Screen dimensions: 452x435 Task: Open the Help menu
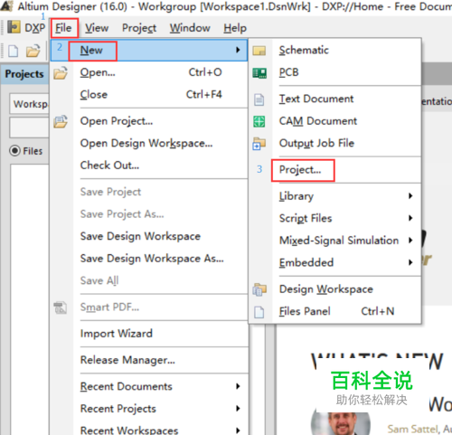click(235, 28)
